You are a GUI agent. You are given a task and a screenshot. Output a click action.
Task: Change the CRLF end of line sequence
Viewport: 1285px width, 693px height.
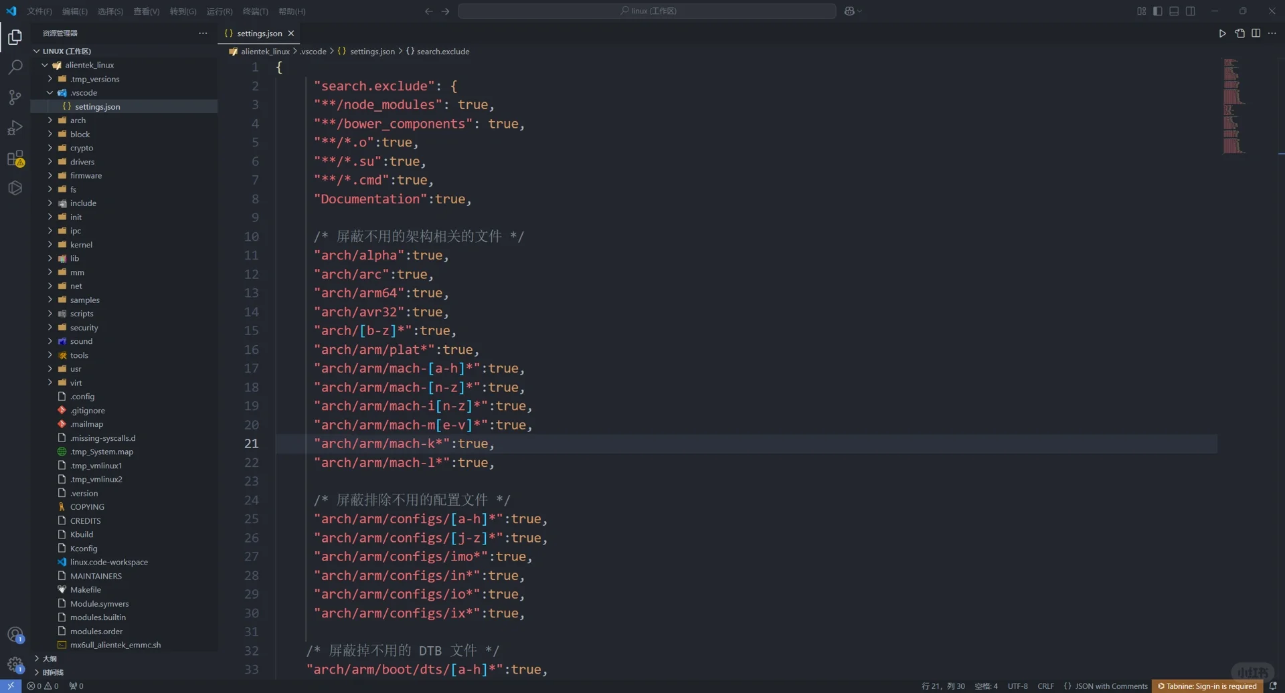point(1046,686)
